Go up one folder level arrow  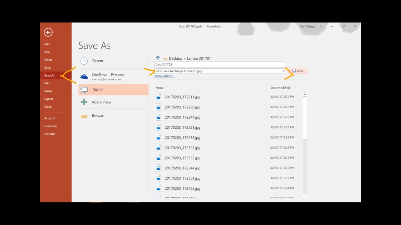(158, 58)
